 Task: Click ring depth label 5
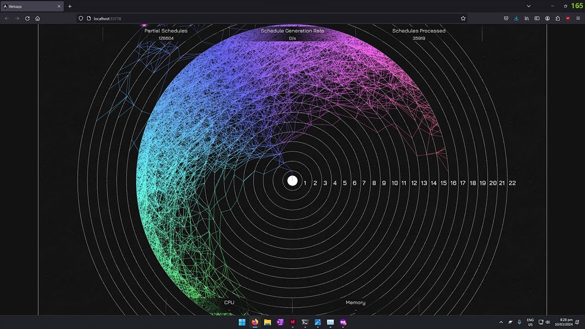[x=345, y=183]
